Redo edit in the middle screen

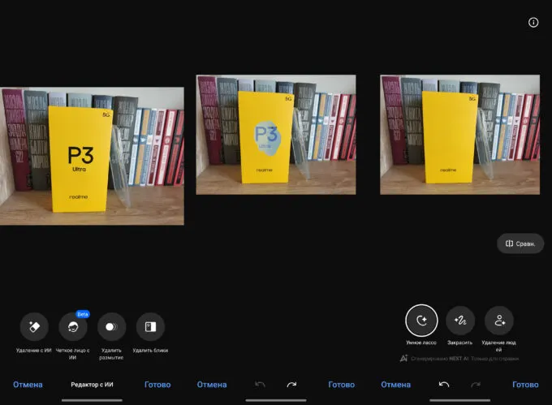pos(291,385)
